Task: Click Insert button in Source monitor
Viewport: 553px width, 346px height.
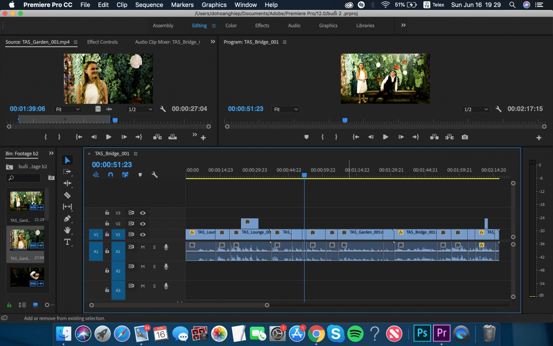Action: tap(157, 137)
